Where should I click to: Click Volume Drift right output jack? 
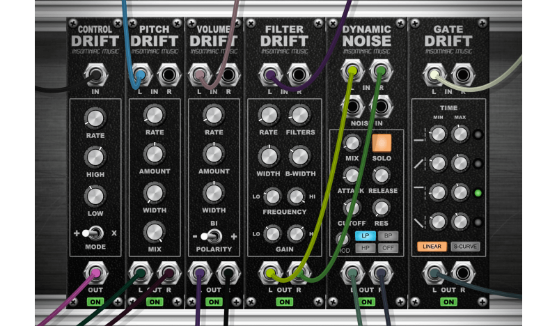coord(228,273)
